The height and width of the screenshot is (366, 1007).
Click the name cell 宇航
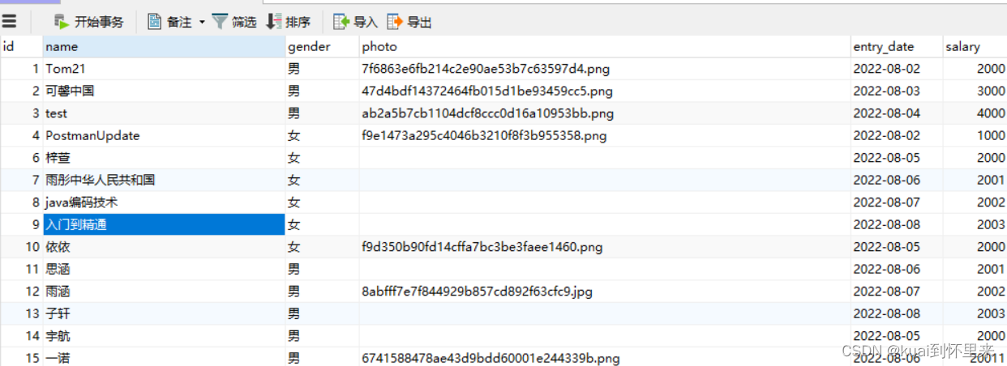coord(165,336)
